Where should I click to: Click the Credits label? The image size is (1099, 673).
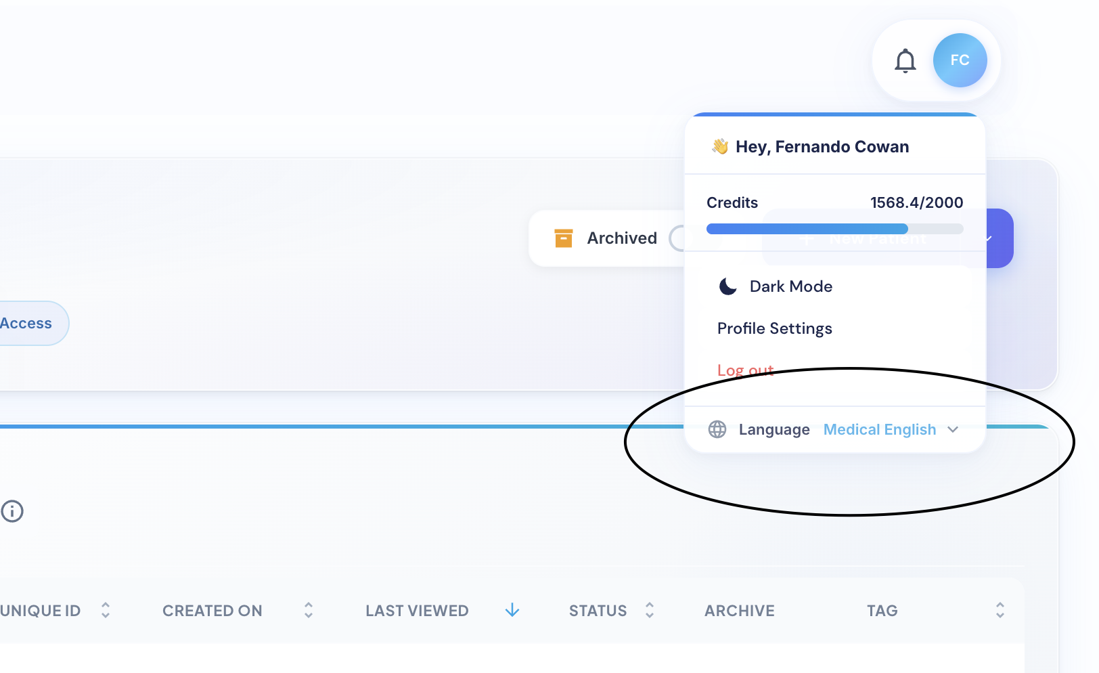[x=732, y=202]
